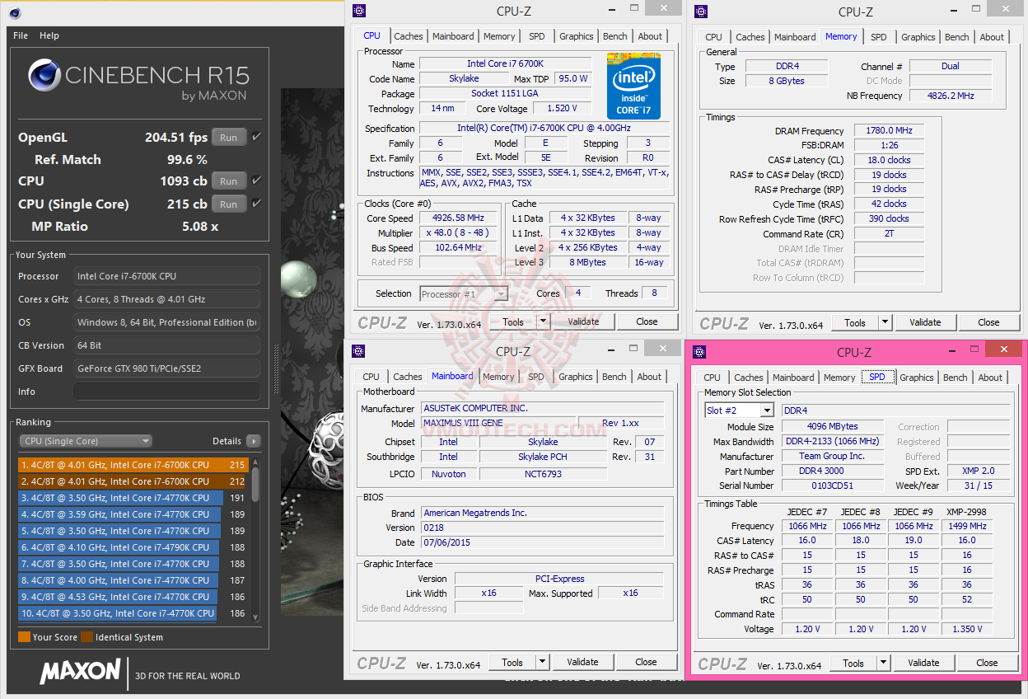Select ranking row 3, i7-4770K scoring 191
The image size is (1028, 699).
133,498
